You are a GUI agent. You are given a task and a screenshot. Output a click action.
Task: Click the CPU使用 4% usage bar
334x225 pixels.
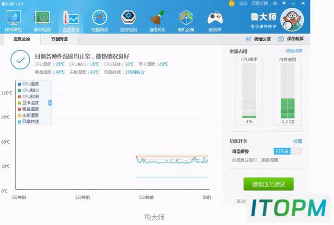coord(249,90)
